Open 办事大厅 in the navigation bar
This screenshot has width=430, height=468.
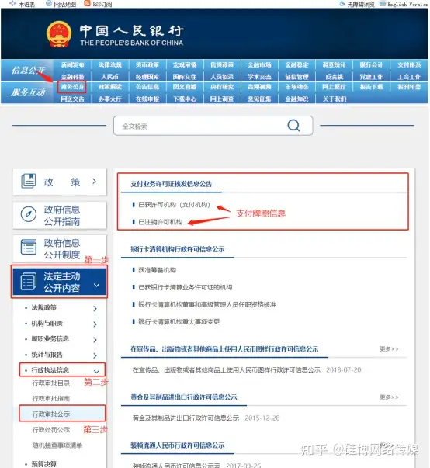(x=109, y=99)
